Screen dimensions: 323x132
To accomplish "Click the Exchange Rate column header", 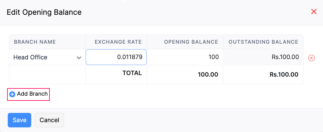I will click(x=118, y=42).
